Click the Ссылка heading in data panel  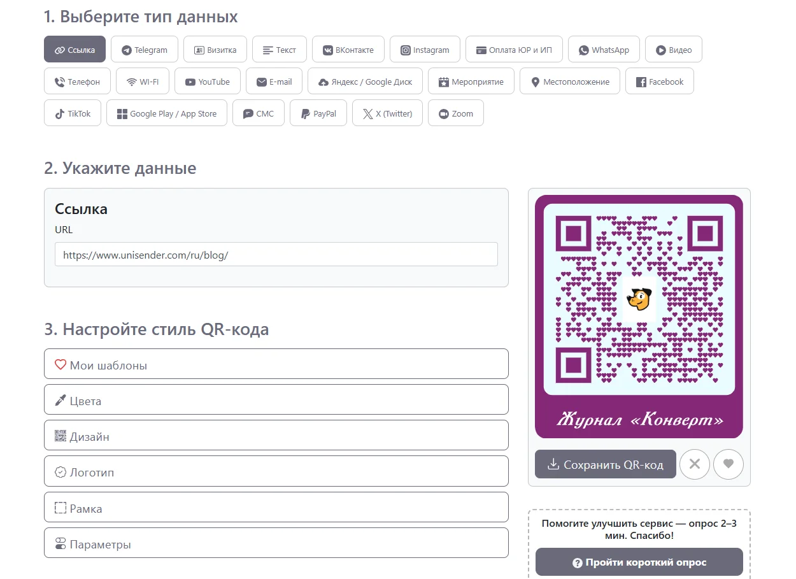(82, 209)
